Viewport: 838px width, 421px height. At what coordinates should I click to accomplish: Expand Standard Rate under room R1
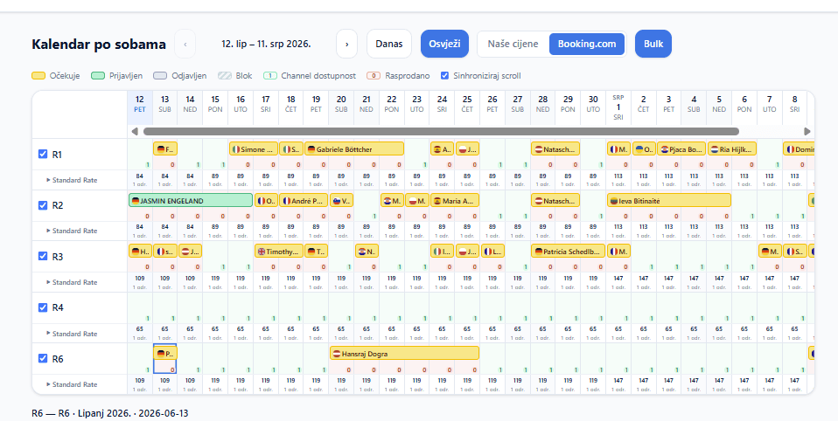click(x=72, y=180)
